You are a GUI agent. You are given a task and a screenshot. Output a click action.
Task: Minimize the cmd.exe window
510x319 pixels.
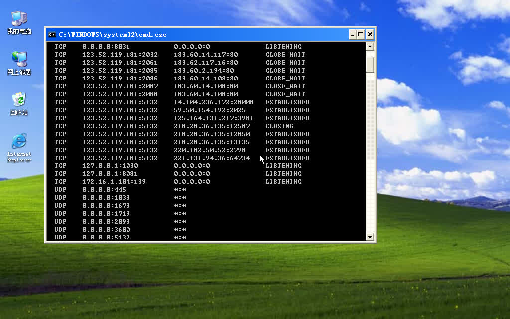click(x=353, y=34)
